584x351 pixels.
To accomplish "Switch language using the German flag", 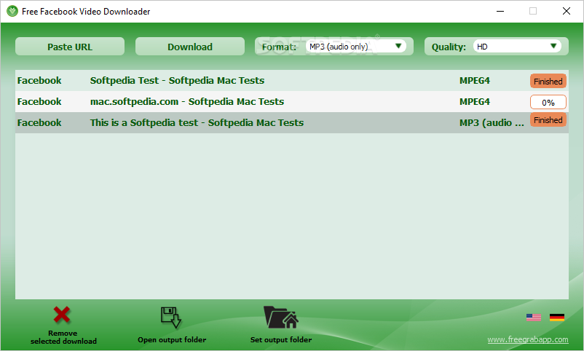I will (x=557, y=317).
